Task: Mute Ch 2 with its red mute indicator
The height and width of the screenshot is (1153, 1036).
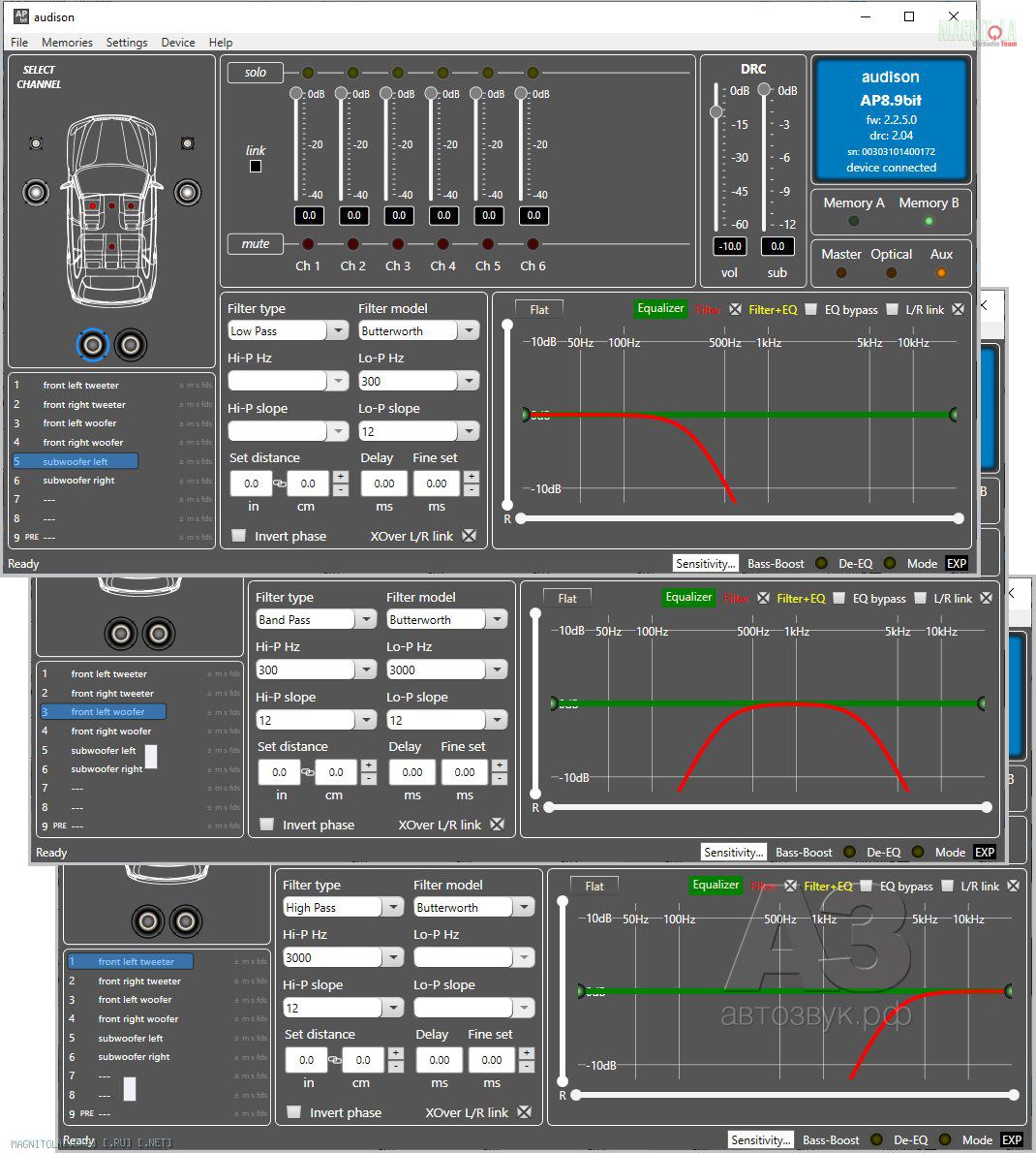Action: click(x=353, y=243)
